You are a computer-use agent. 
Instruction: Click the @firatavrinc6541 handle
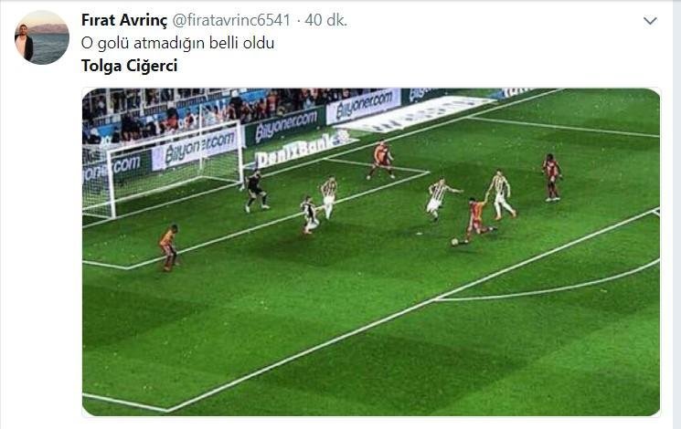coord(231,20)
